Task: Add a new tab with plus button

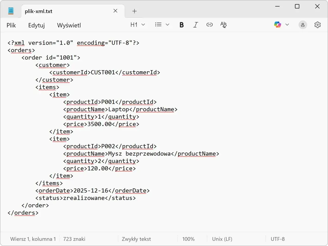Action: pyautogui.click(x=135, y=11)
